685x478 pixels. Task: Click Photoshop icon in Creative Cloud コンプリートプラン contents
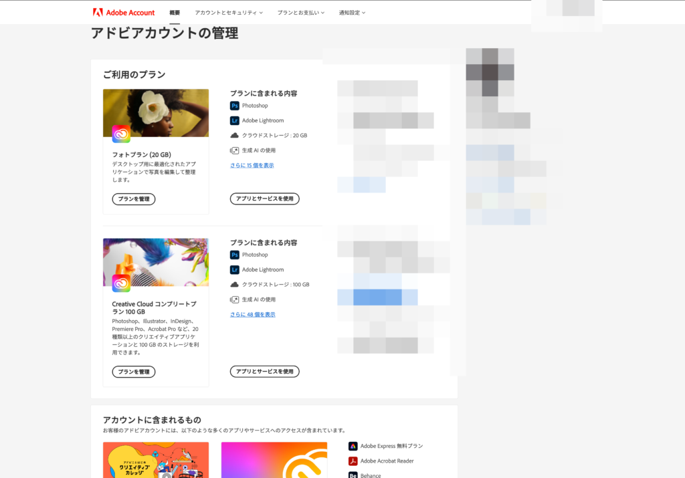[x=235, y=255]
